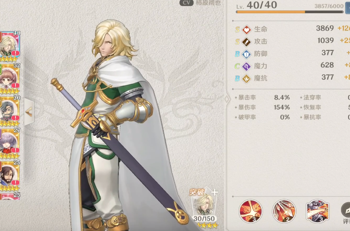Click the purple 魔力 magic stat icon
Image resolution: width=350 pixels, height=231 pixels.
coord(247,66)
